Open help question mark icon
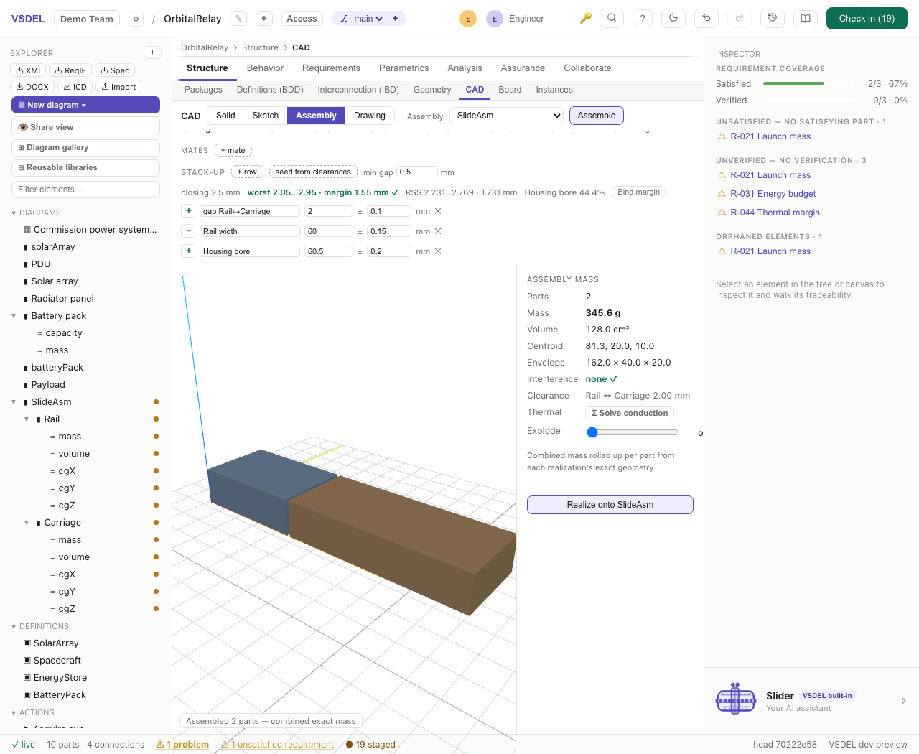 tap(643, 18)
